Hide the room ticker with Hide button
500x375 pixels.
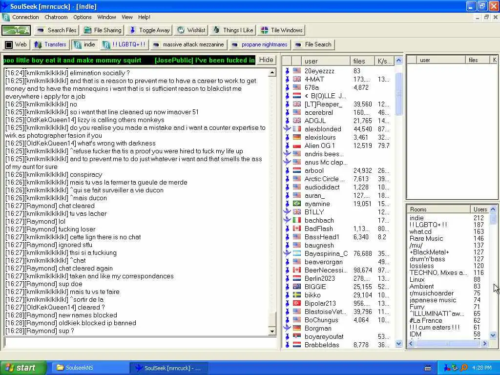click(x=266, y=60)
